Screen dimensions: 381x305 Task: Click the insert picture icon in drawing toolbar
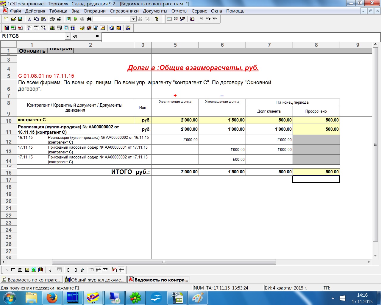click(27, 270)
